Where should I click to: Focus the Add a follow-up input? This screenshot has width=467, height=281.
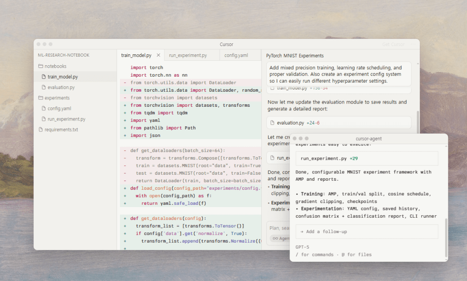tap(367, 232)
